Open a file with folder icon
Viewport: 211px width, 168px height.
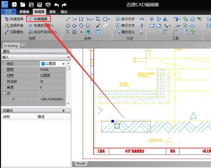coord(23,5)
